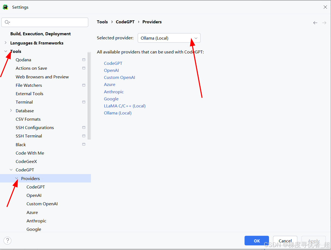Select Qodana in the settings tree
The width and height of the screenshot is (331, 250).
point(23,60)
